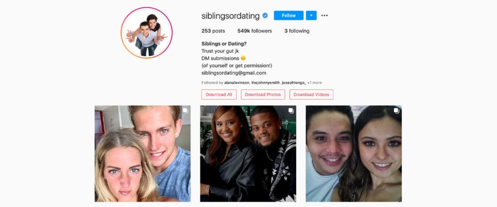Follow the siblingsordating account
Image resolution: width=497 pixels, height=207 pixels.
289,16
